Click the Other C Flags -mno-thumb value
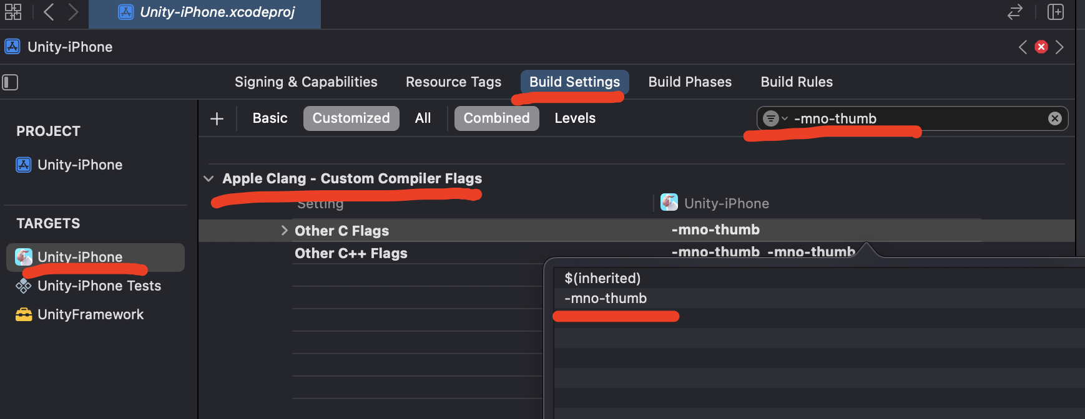The image size is (1085, 419). pyautogui.click(x=715, y=229)
